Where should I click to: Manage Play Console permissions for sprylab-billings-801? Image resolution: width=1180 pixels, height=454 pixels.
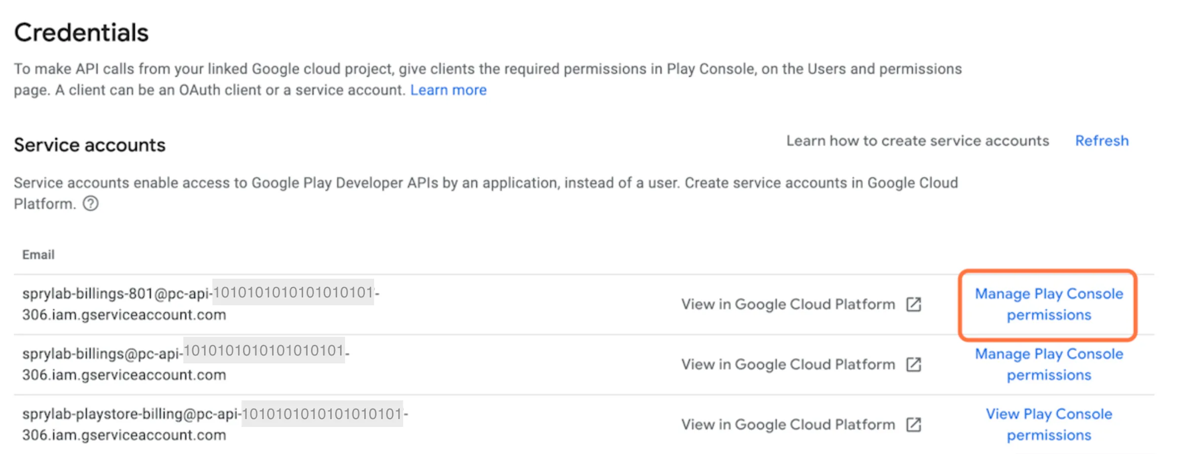pos(1049,304)
